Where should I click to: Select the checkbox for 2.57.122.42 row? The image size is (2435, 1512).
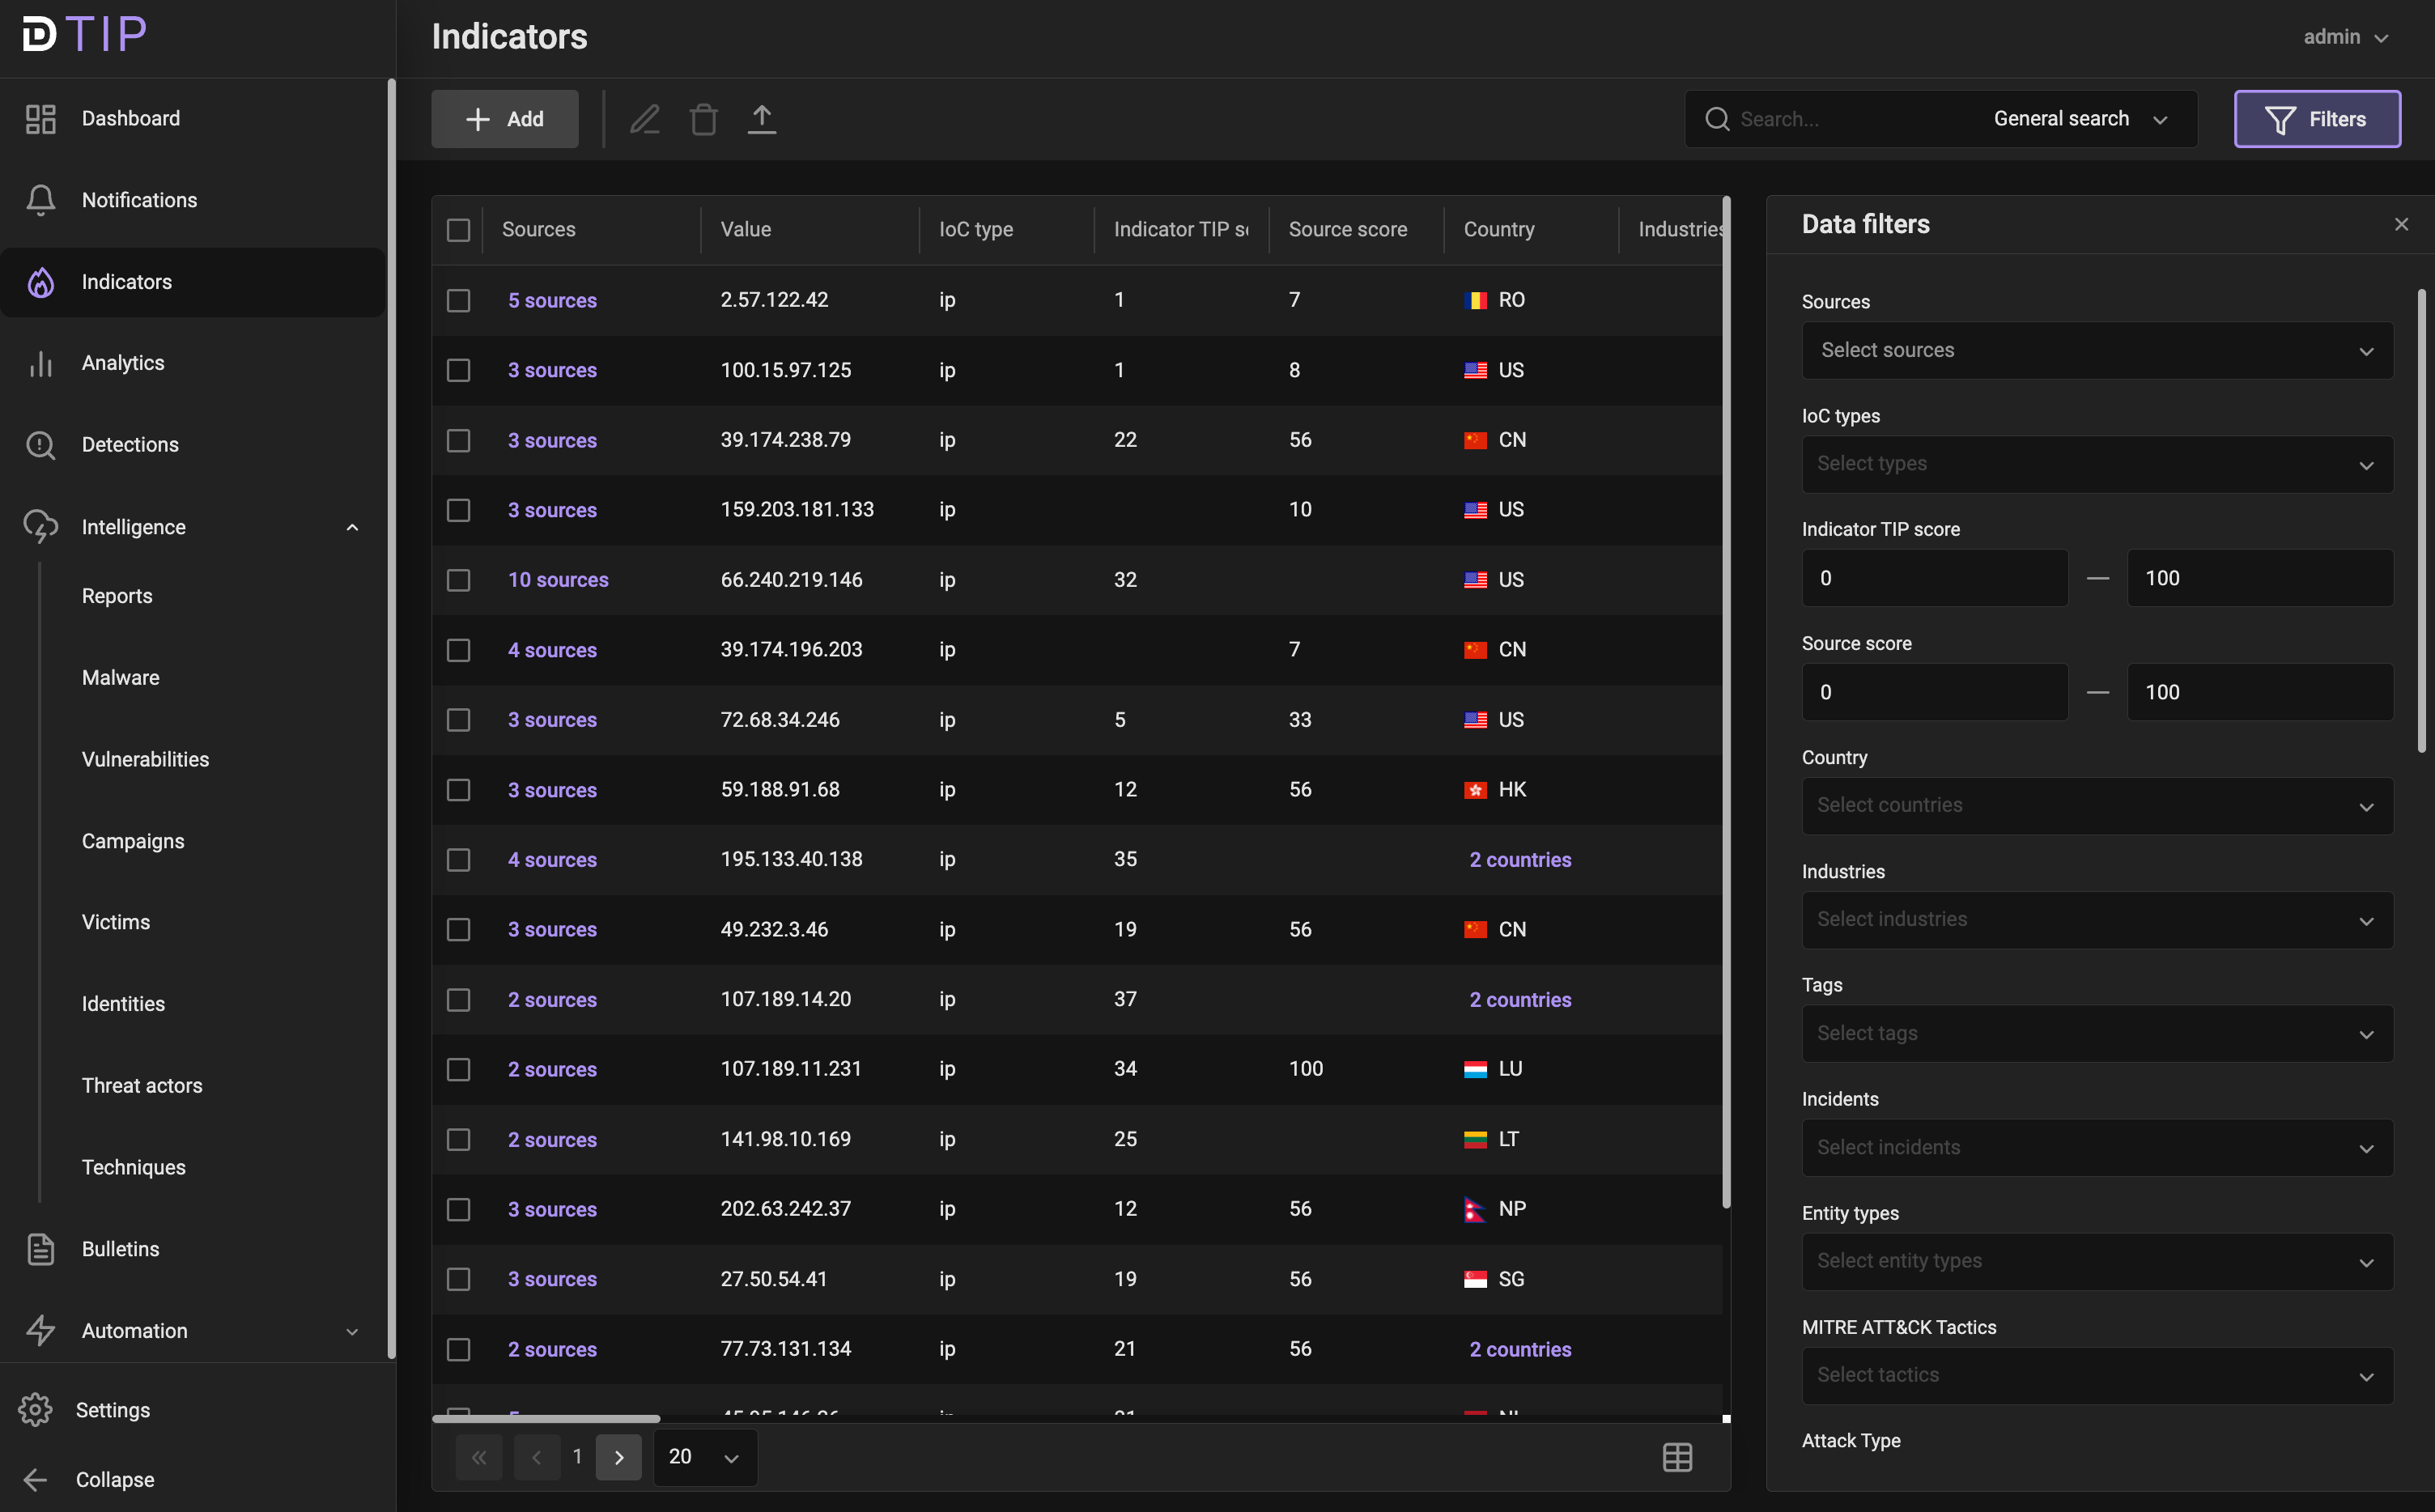coord(458,300)
